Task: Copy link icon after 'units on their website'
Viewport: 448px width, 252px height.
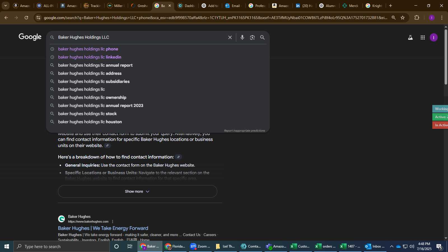Action: click(107, 146)
